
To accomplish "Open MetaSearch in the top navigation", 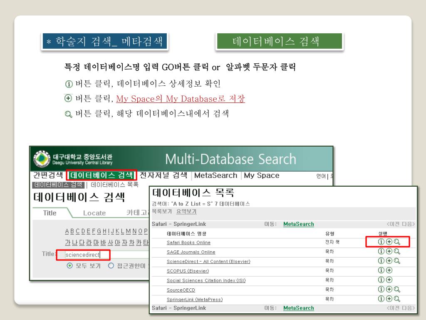I will point(216,175).
